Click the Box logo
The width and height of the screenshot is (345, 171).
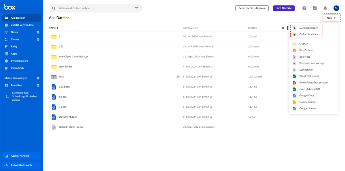10,7
